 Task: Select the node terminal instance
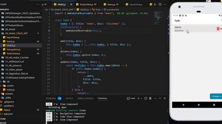point(131,99)
